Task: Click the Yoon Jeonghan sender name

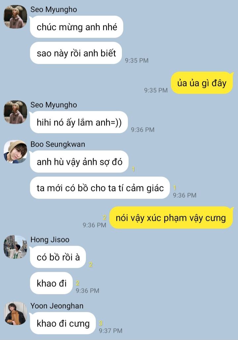Action: (57, 306)
